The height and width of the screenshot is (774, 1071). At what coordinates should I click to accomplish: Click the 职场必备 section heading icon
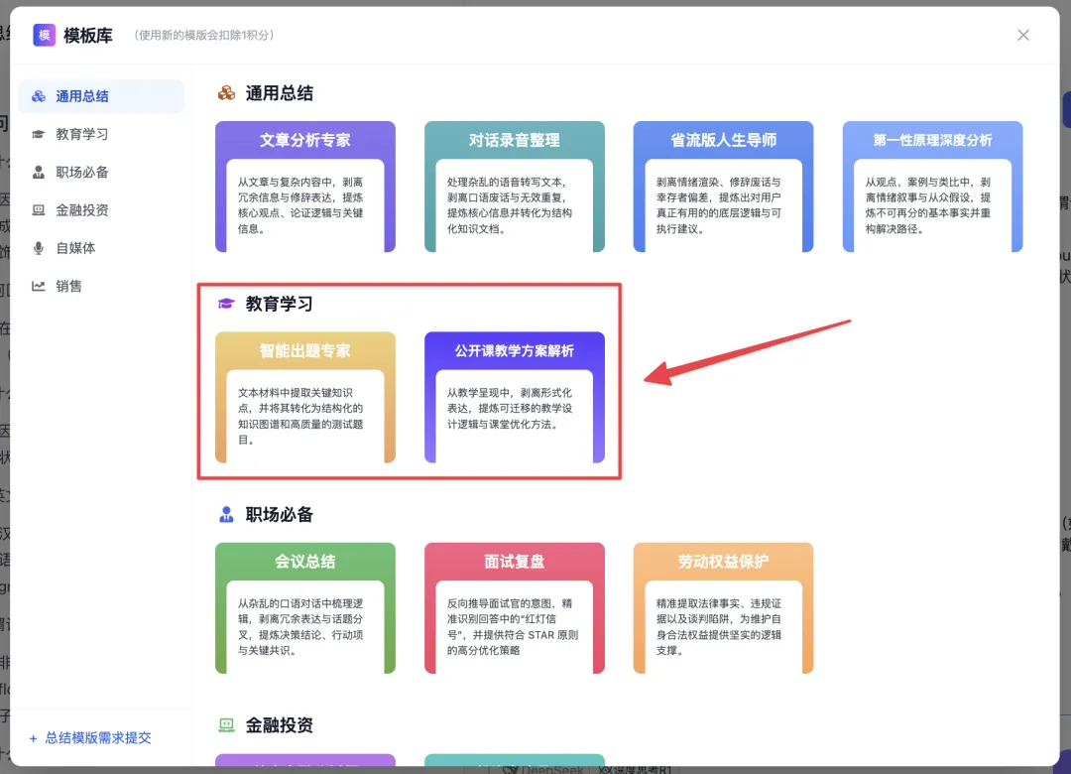pos(226,514)
